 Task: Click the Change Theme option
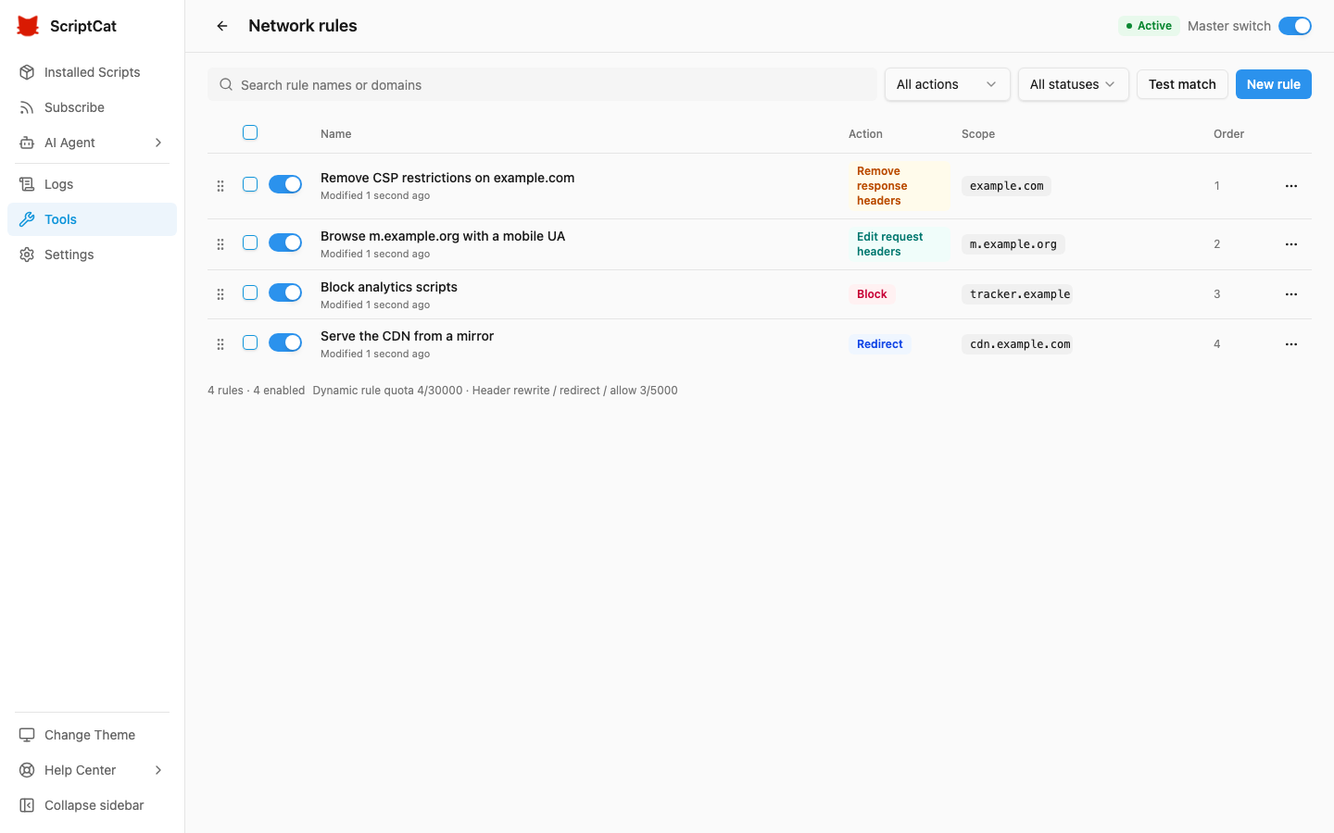coord(92,735)
